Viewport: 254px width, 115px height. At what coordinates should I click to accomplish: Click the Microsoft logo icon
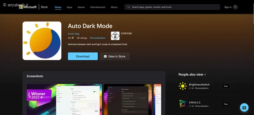(21, 7)
